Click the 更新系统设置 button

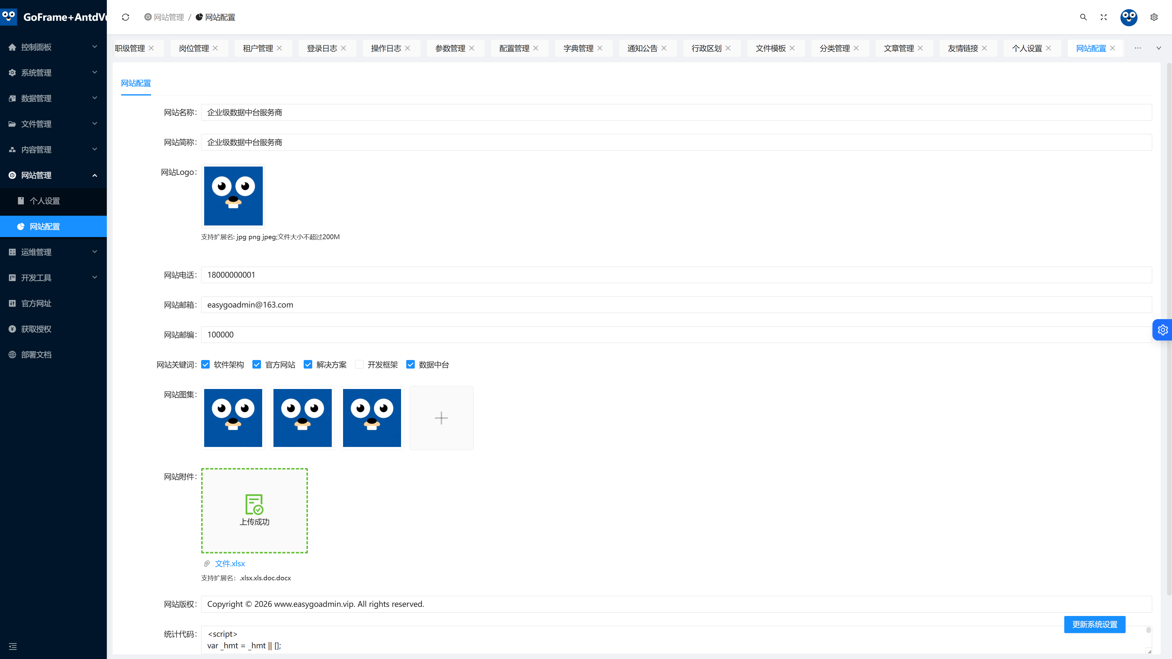tap(1095, 625)
